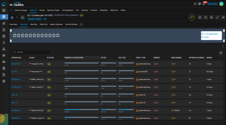
Task: Click the error icon in Tu4-57 row
Action: click(155, 72)
